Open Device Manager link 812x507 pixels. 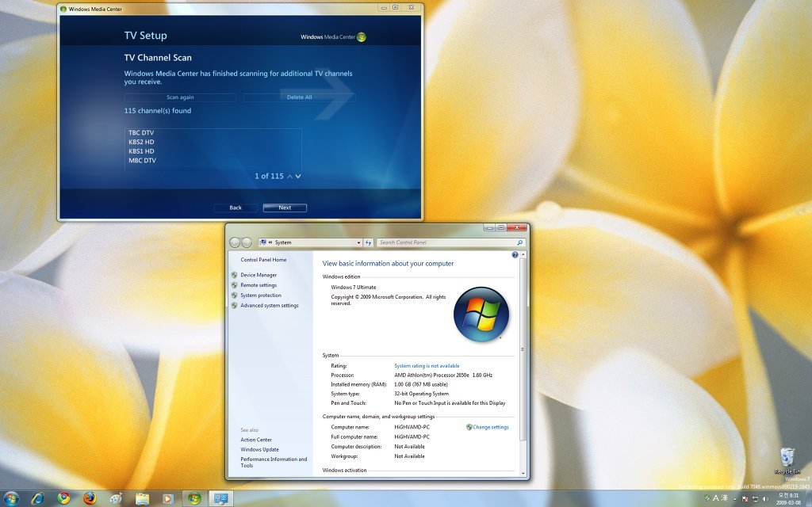click(x=259, y=275)
